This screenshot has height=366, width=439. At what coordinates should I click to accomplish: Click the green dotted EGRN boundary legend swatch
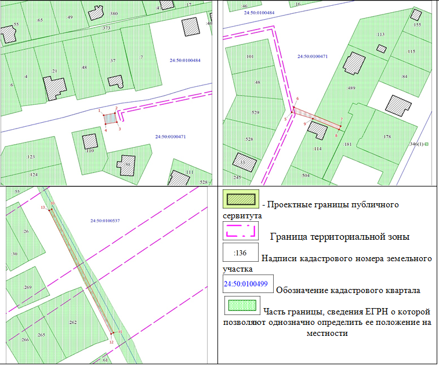click(242, 305)
